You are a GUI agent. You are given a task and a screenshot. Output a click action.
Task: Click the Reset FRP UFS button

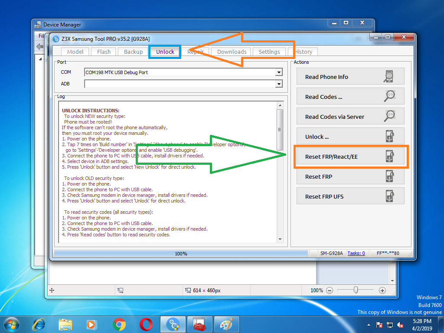(350, 196)
